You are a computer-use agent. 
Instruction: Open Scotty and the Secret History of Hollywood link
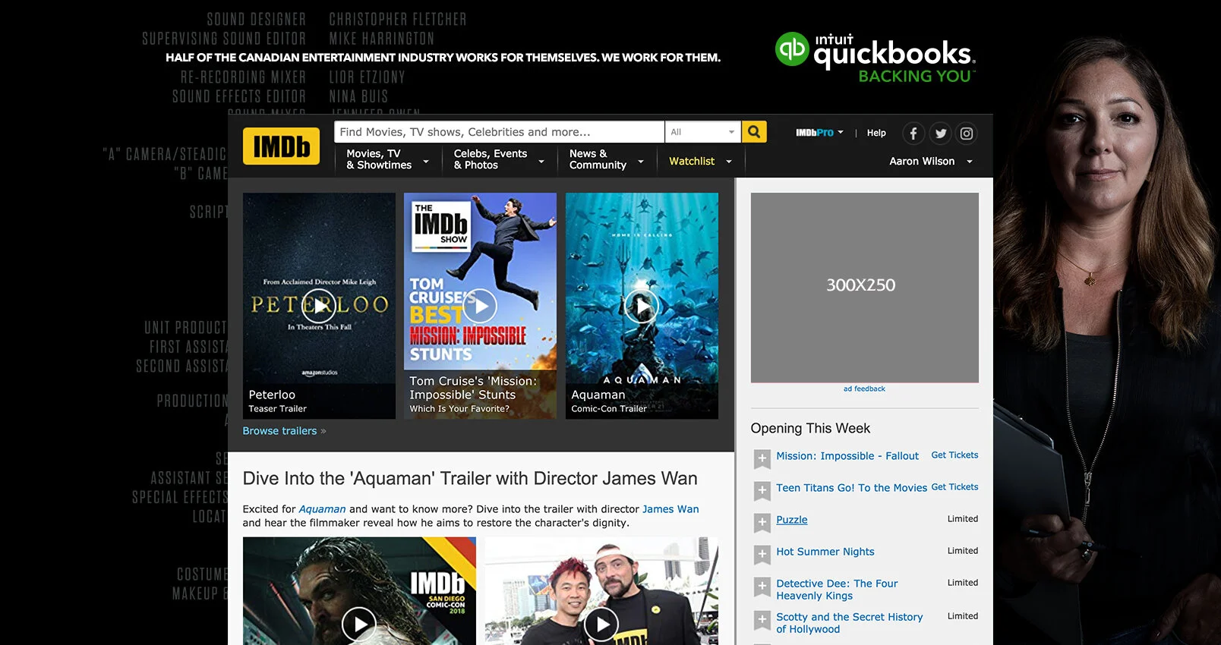(x=849, y=623)
